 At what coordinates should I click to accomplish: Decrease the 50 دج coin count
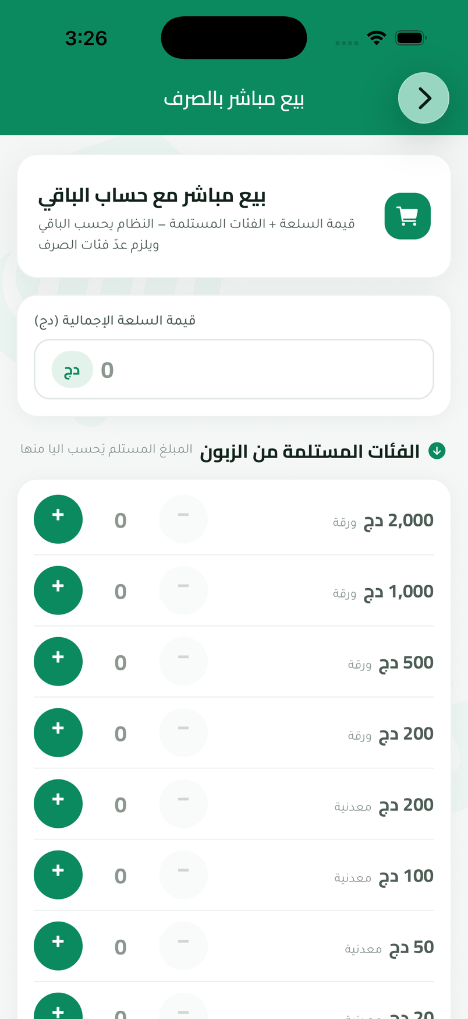pyautogui.click(x=183, y=946)
